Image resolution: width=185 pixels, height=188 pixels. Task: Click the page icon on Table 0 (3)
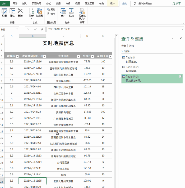181,77
